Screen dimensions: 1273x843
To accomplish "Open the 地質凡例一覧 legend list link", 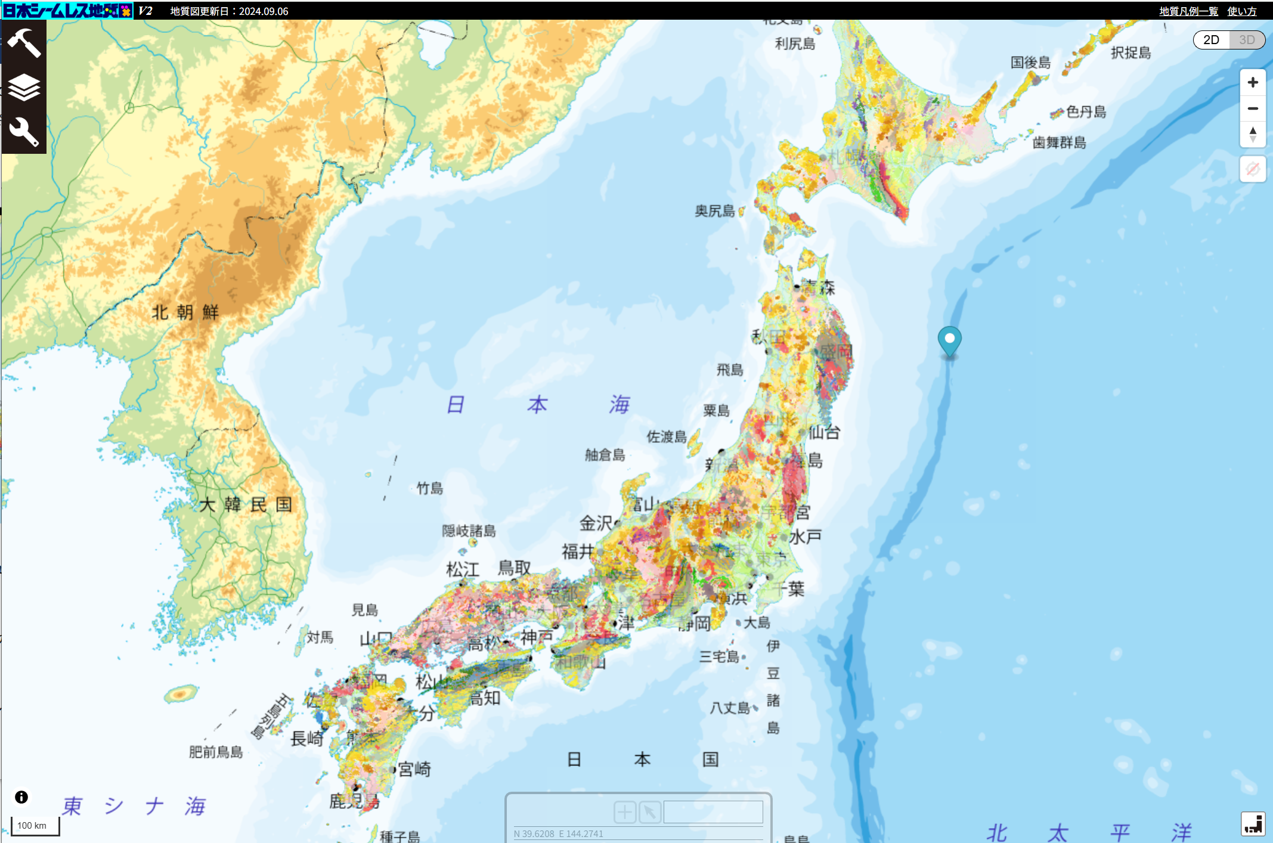I will coord(1188,11).
